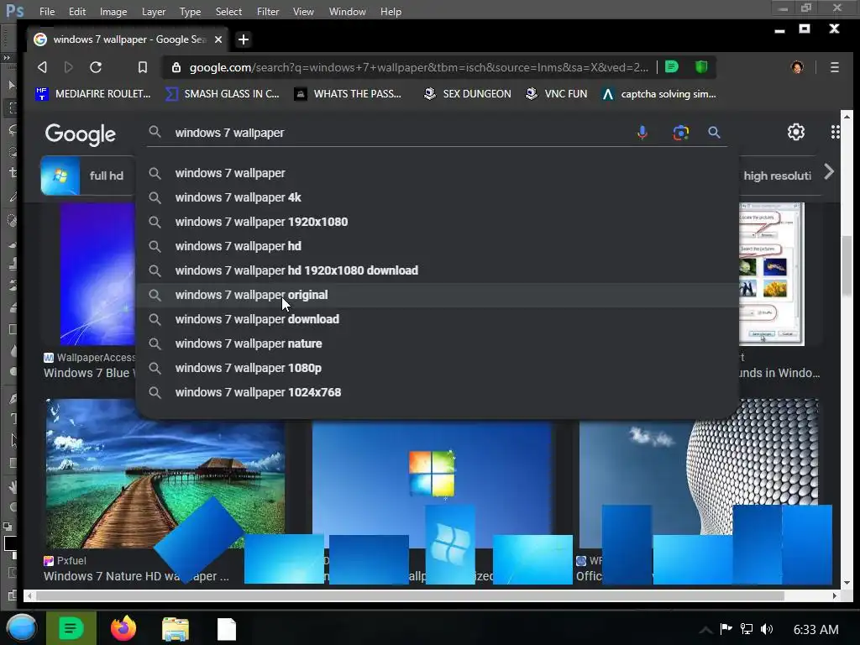This screenshot has width=860, height=645.
Task: Choose suggestion windows 7 wallpaper 1080p
Action: pyautogui.click(x=437, y=368)
